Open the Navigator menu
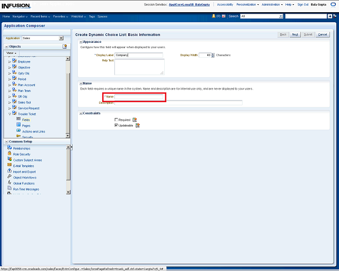The height and width of the screenshot is (271, 339). (x=20, y=16)
